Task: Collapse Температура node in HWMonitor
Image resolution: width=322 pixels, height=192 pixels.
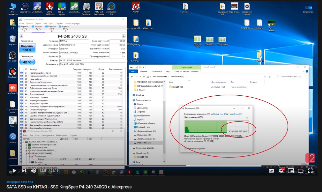Action: pos(29,156)
